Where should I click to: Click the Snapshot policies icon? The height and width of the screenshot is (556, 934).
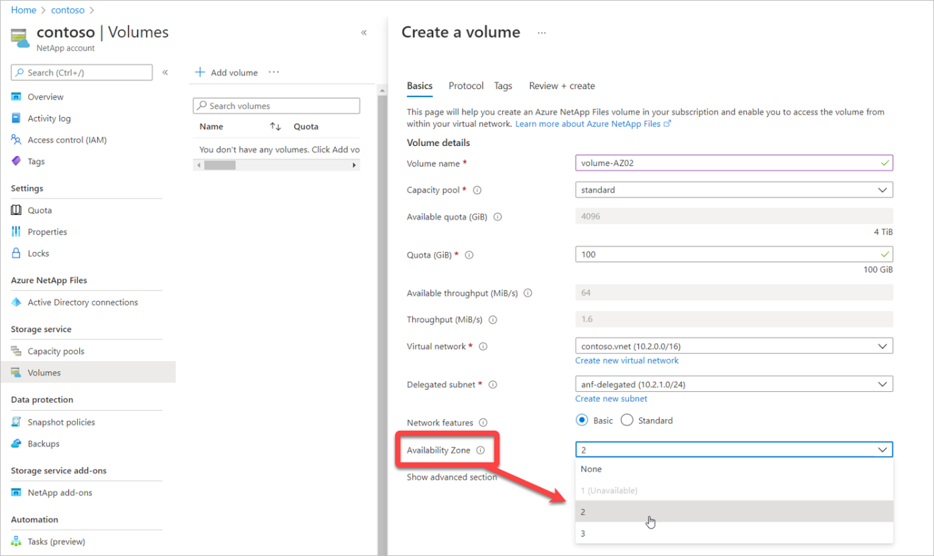pyautogui.click(x=16, y=422)
